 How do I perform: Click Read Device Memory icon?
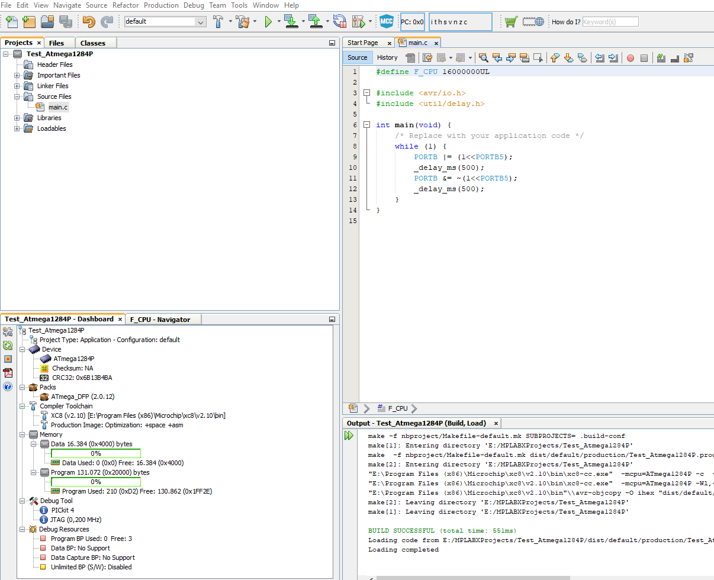coord(315,22)
